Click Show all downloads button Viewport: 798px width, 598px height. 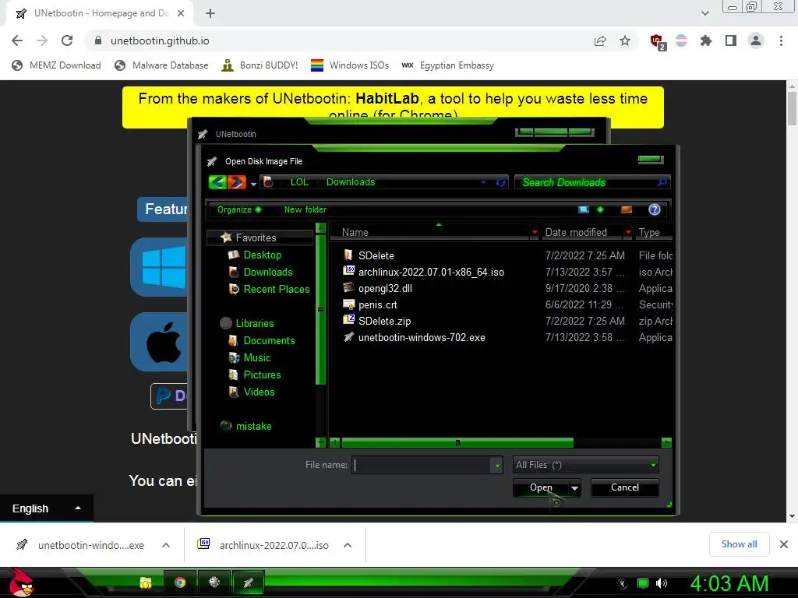point(739,544)
